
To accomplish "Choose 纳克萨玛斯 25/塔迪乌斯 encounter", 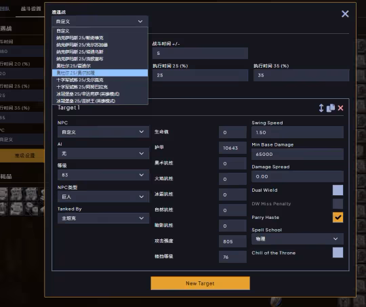I will (x=100, y=52).
